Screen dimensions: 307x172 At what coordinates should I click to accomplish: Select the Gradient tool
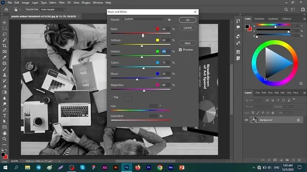[4, 92]
